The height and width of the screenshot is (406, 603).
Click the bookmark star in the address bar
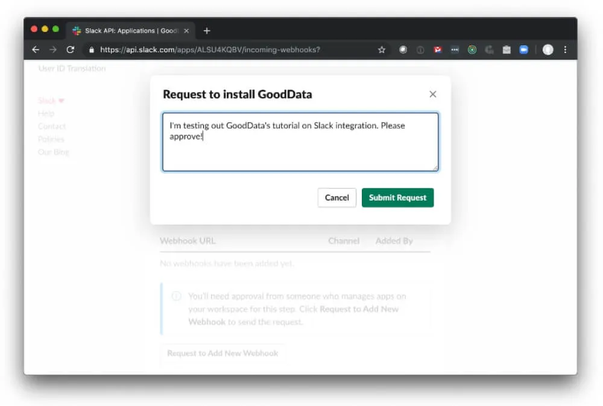[381, 49]
